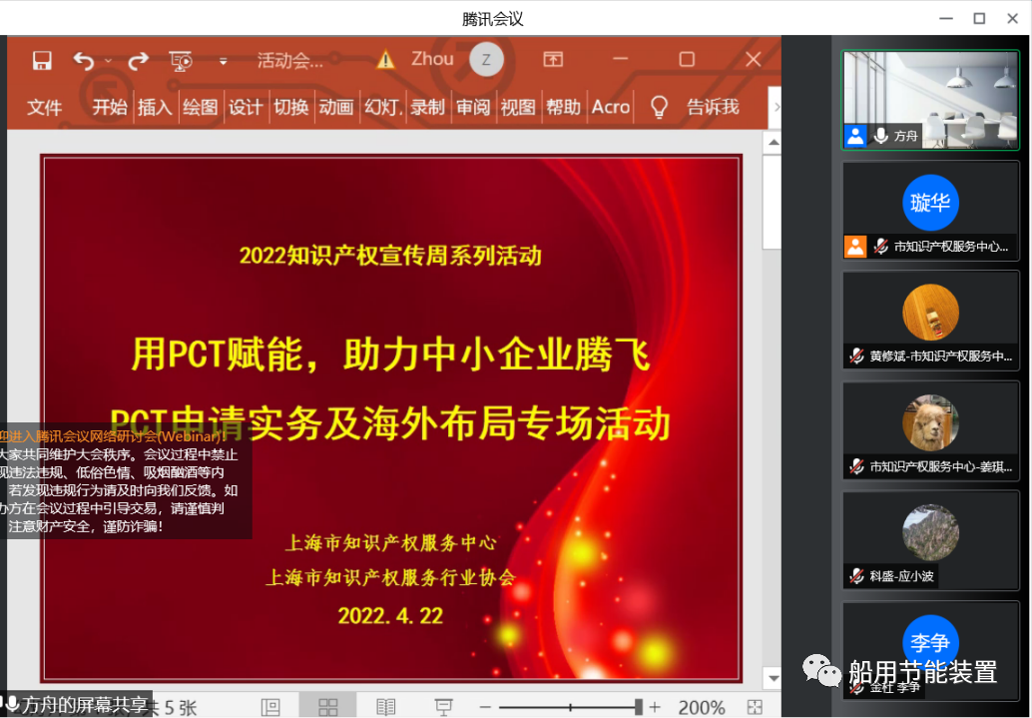The image size is (1032, 718).
Task: Open the Zhou account avatar
Action: (486, 59)
